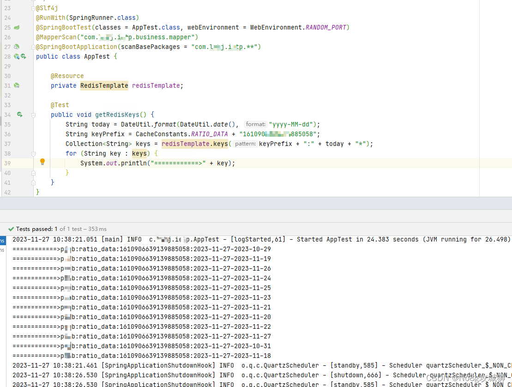This screenshot has height=387, width=512.
Task: Click the fold end marker on line 41
Action: [x=33, y=183]
